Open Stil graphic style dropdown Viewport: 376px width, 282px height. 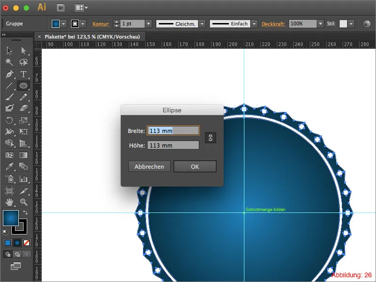(x=351, y=24)
